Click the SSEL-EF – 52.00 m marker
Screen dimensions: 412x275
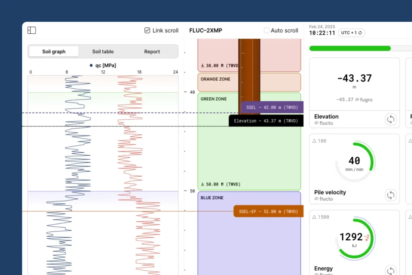pyautogui.click(x=268, y=211)
